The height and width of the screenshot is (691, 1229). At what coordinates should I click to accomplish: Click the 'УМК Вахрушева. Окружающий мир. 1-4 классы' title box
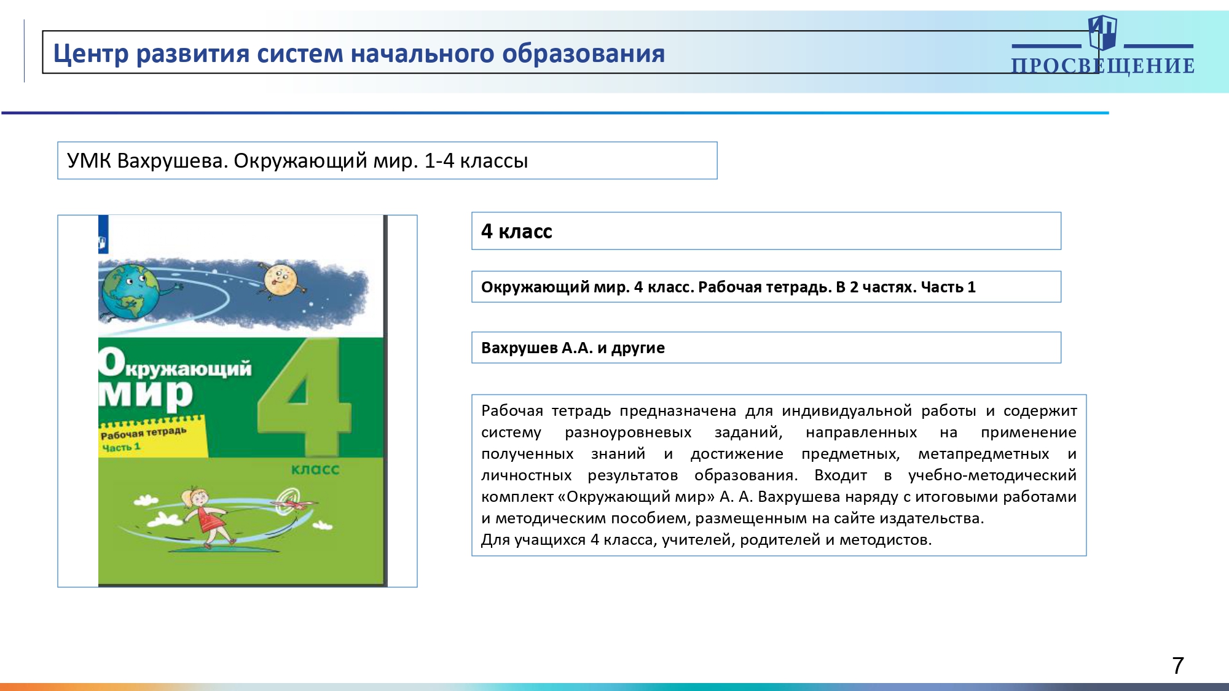click(387, 160)
